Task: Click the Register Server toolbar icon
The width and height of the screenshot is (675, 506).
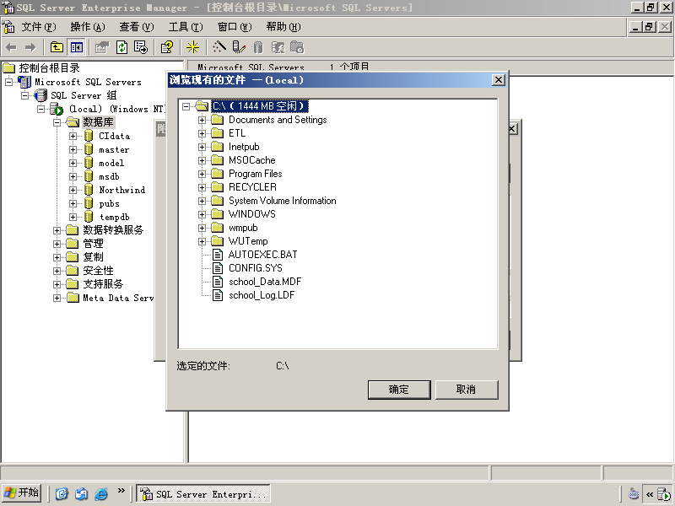Action: pyautogui.click(x=238, y=47)
